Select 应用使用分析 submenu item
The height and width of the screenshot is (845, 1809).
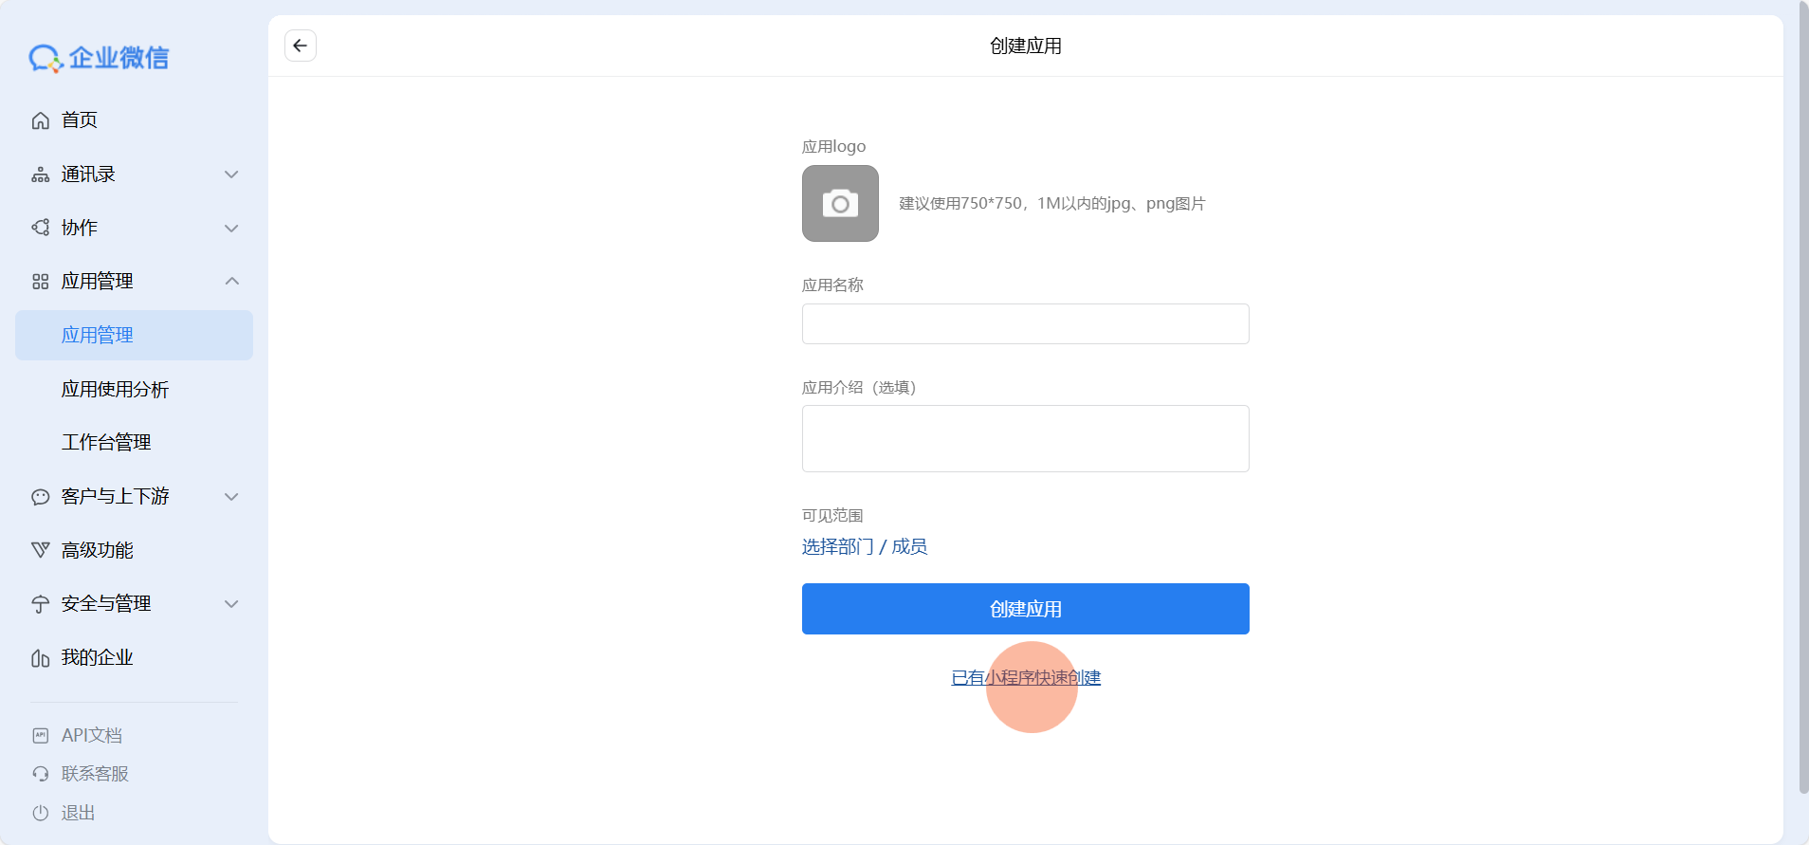(115, 390)
